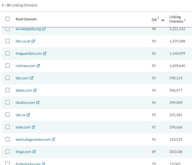Open external link icon beside bbc.co.uk
This screenshot has height=165, width=192.
click(33, 41)
